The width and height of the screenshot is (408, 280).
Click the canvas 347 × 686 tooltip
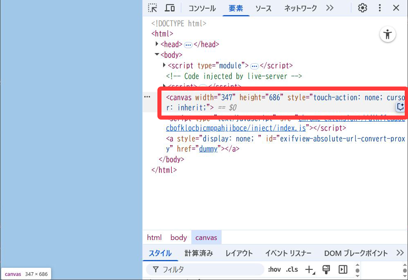[x=26, y=274]
